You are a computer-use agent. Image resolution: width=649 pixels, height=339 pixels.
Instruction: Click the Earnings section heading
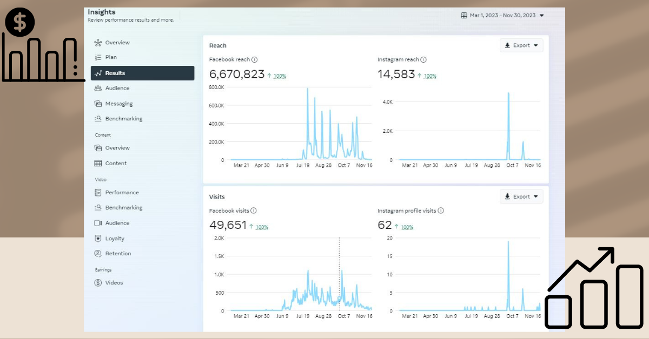tap(103, 270)
